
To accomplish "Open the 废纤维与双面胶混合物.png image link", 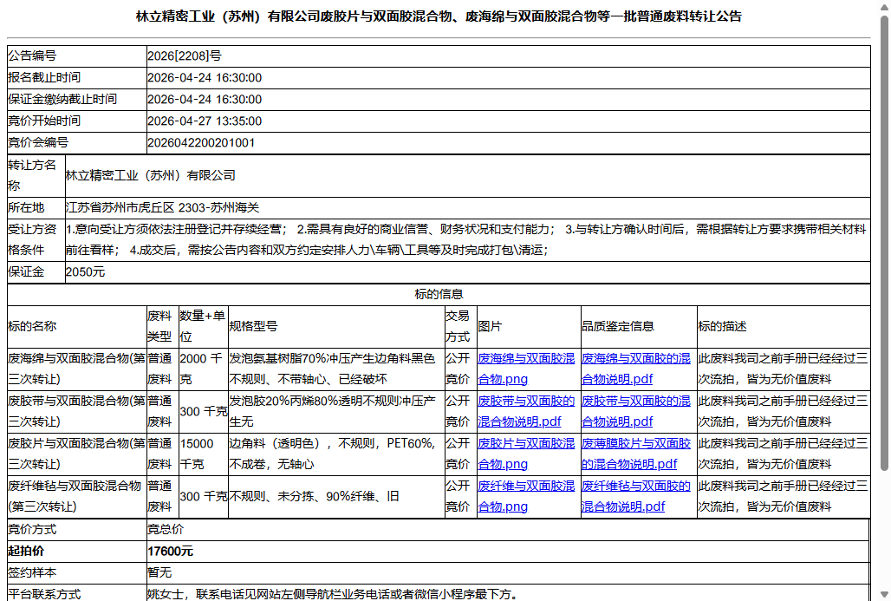I will pos(526,496).
